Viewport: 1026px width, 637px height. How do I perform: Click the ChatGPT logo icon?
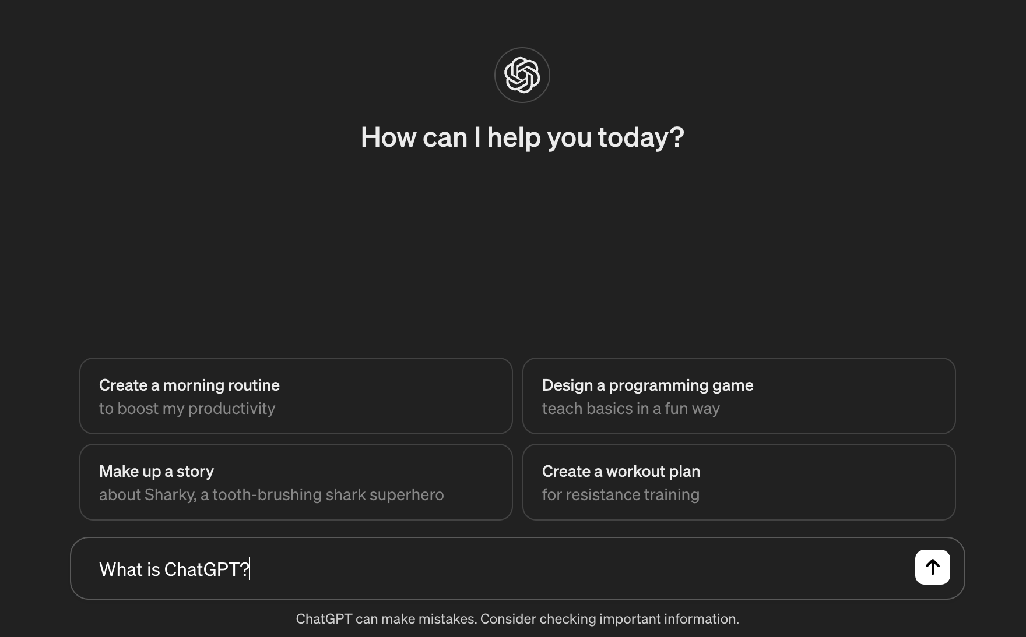[x=522, y=75]
